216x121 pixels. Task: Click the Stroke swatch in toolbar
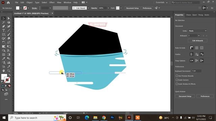[x=7, y=80]
